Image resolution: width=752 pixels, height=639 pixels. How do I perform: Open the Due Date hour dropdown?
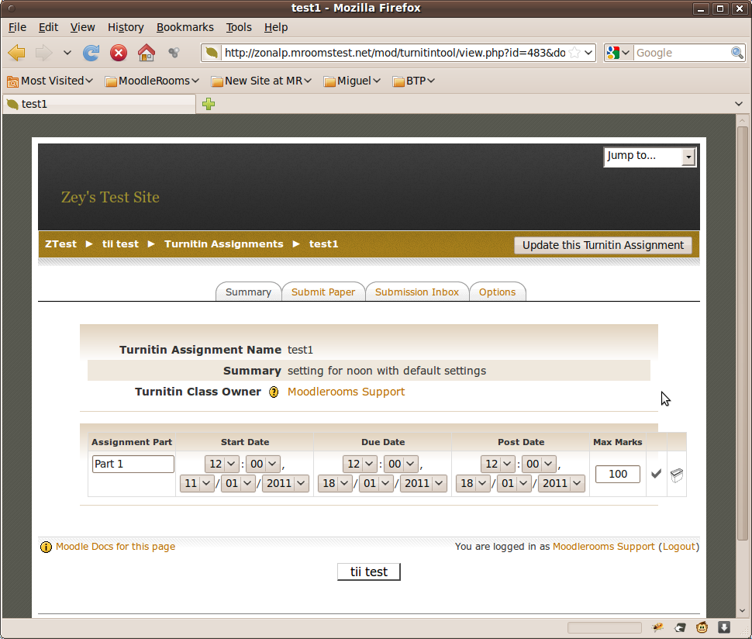(x=360, y=464)
